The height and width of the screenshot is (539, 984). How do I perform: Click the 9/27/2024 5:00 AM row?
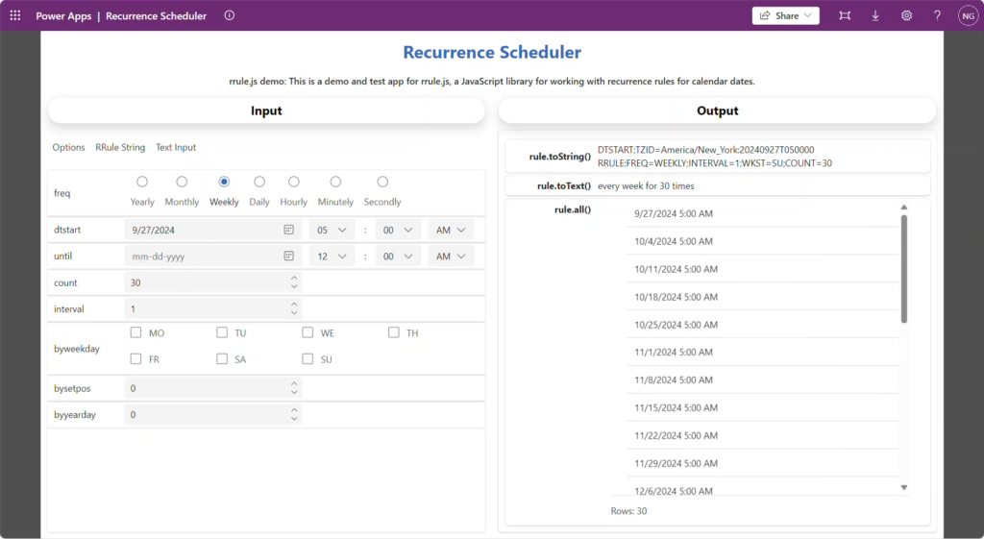click(762, 214)
